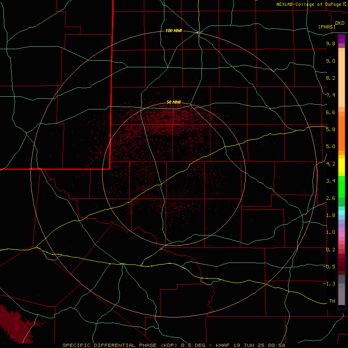348x348 pixels.
Task: Click the 6.6 value on the color scale
Action: (331, 112)
